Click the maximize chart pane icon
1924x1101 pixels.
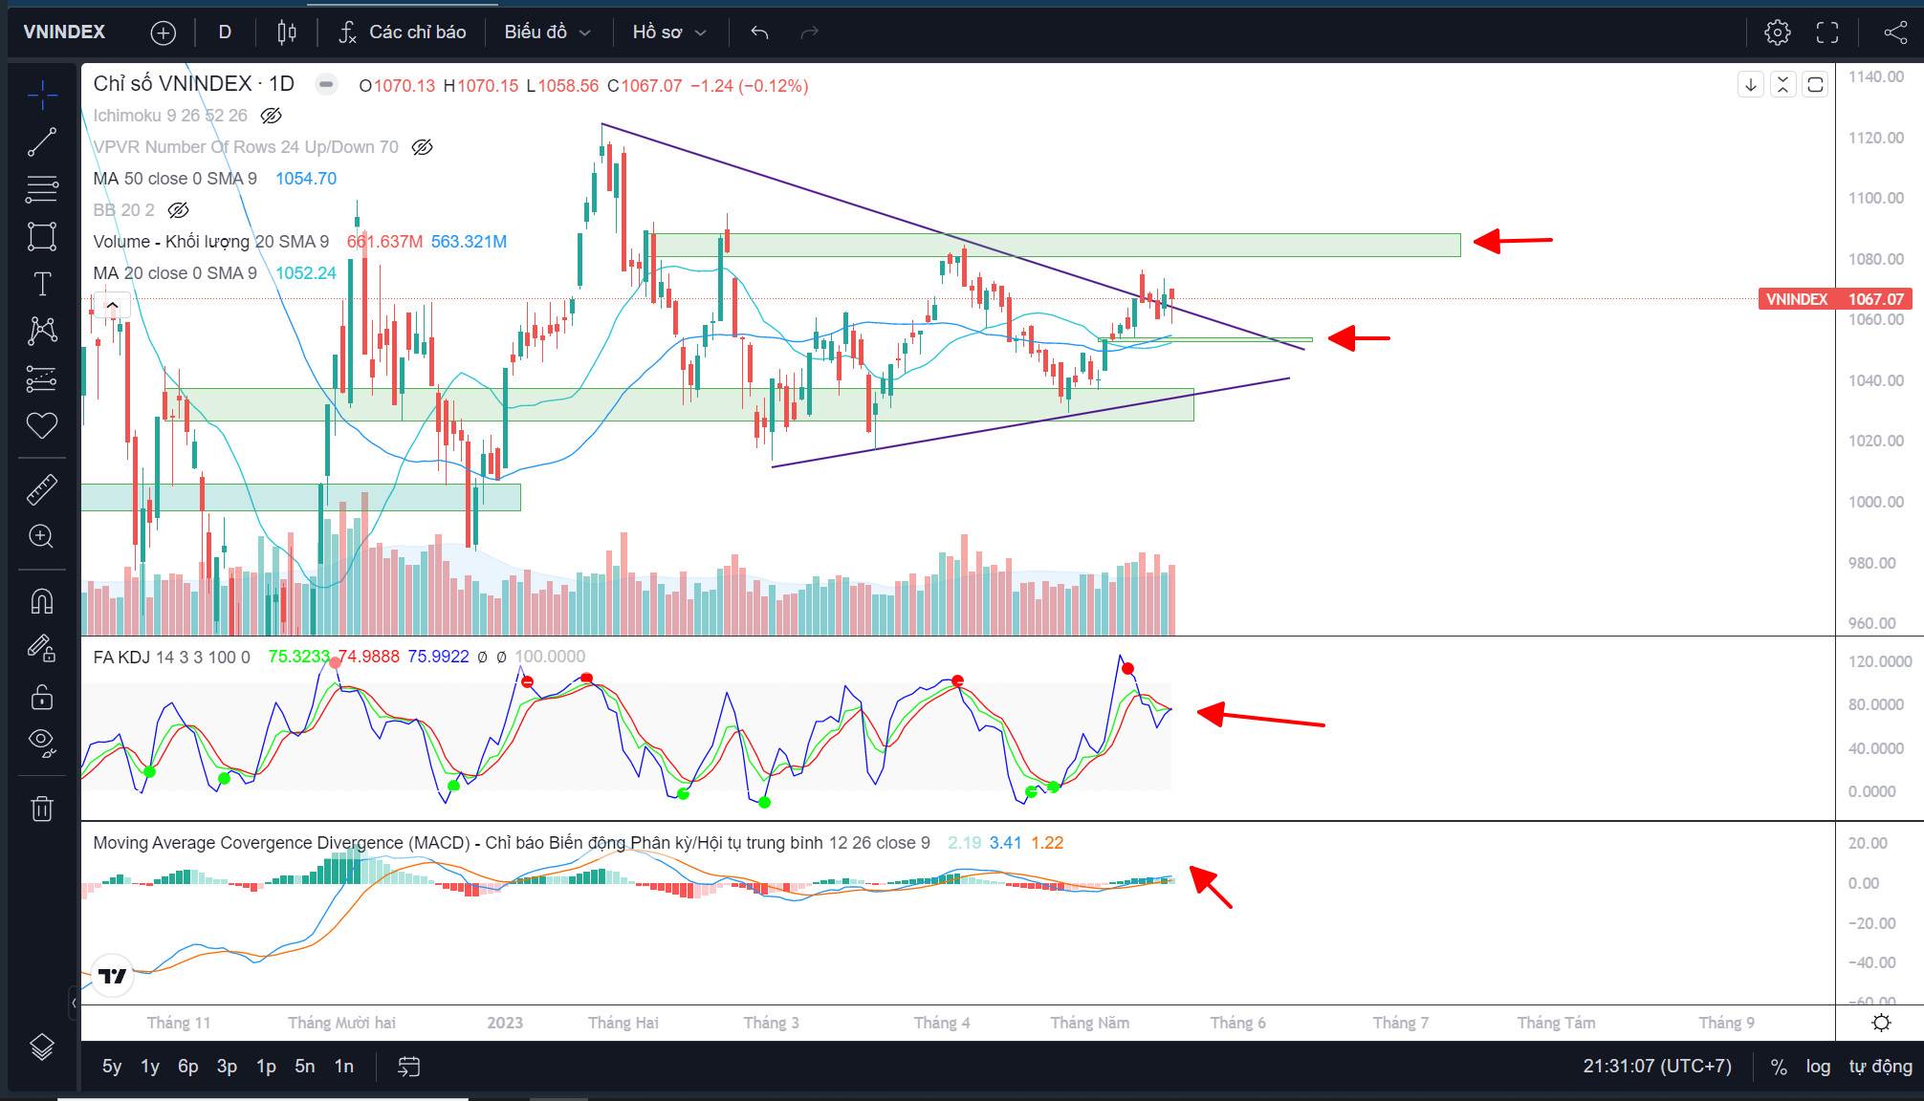click(x=1815, y=85)
